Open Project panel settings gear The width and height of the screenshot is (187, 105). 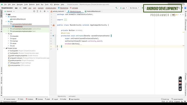44,11
